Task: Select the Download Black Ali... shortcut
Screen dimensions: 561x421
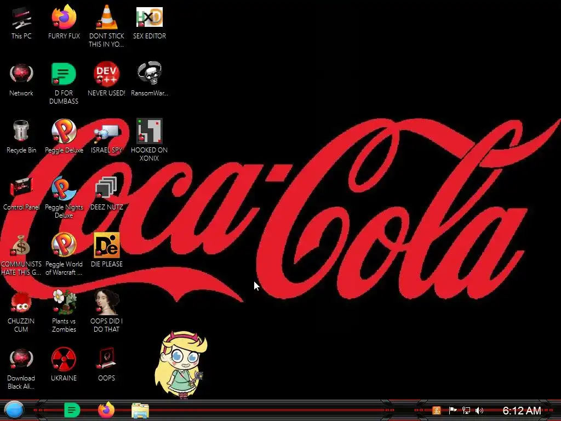Action: click(21, 359)
